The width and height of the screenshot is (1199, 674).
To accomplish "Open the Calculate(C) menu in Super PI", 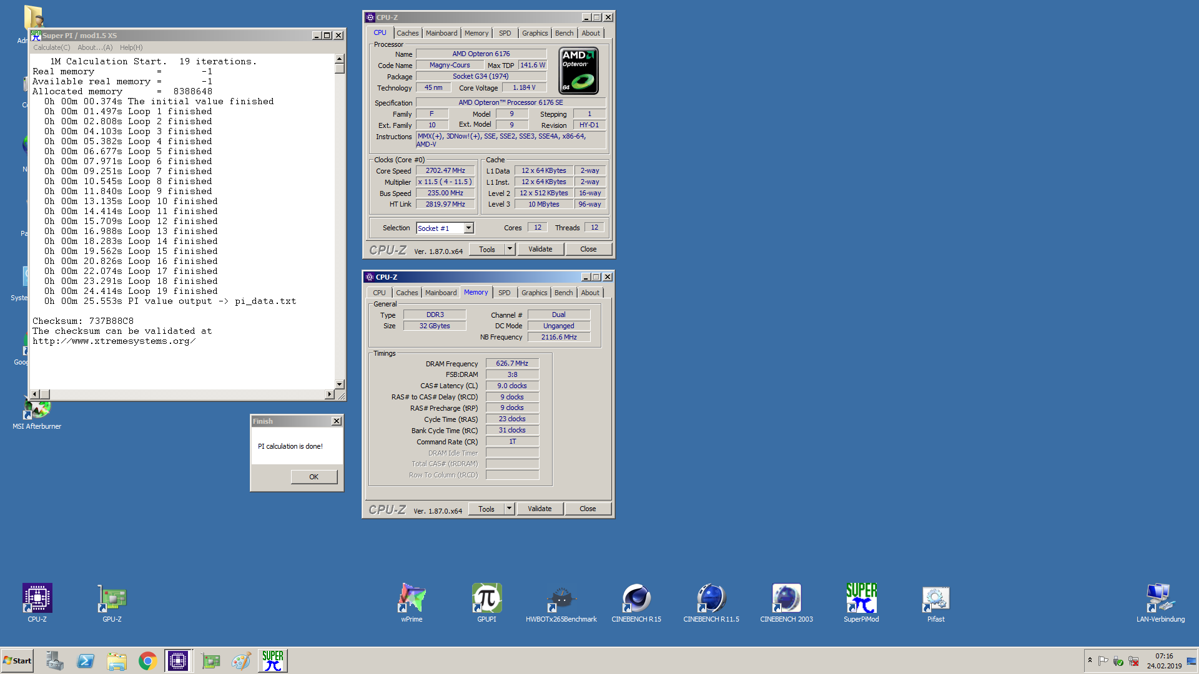I will pos(51,47).
